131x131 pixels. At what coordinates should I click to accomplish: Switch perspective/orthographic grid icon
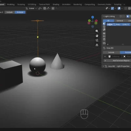click(97, 45)
